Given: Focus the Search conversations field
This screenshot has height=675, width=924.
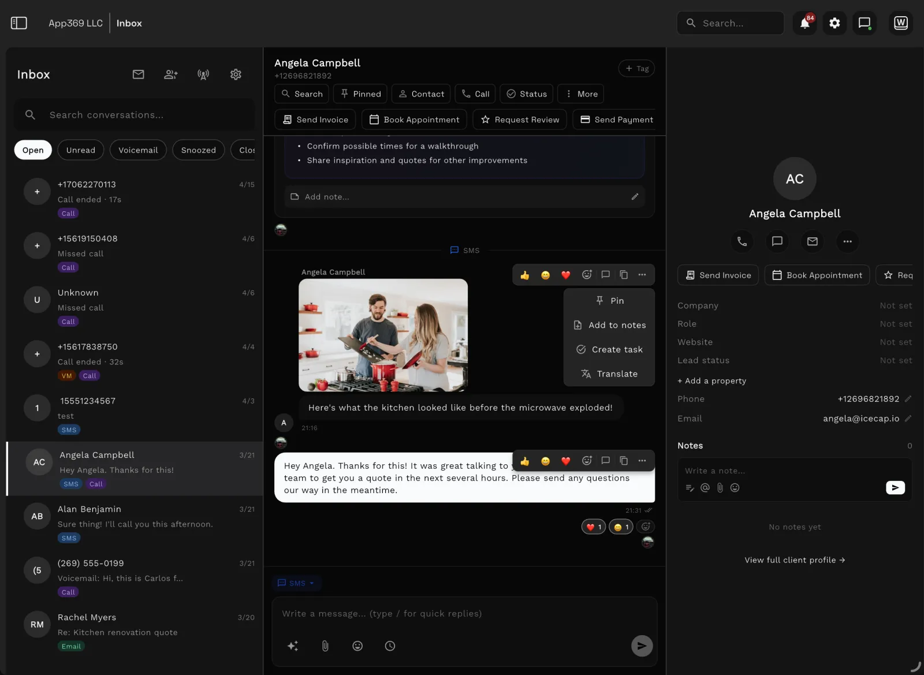Looking at the screenshot, I should pyautogui.click(x=134, y=115).
